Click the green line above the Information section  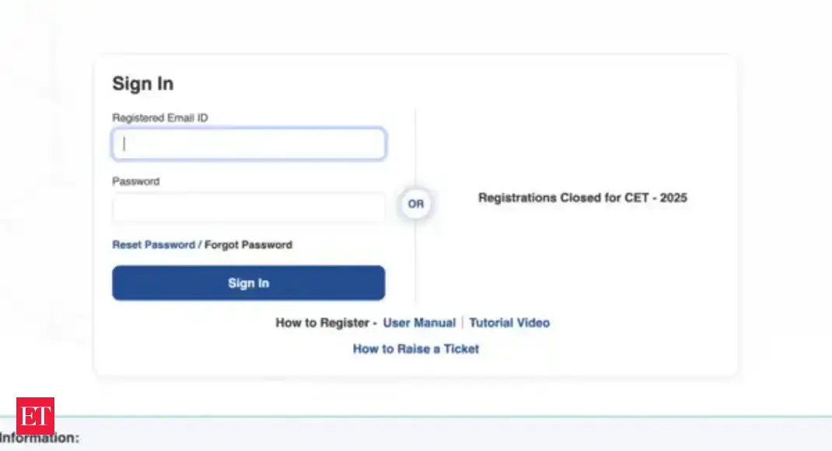467,417
